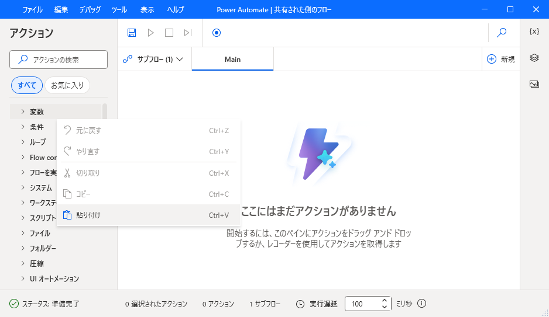The image size is (549, 317).
Task: Open the images pane icon
Action: [x=534, y=84]
